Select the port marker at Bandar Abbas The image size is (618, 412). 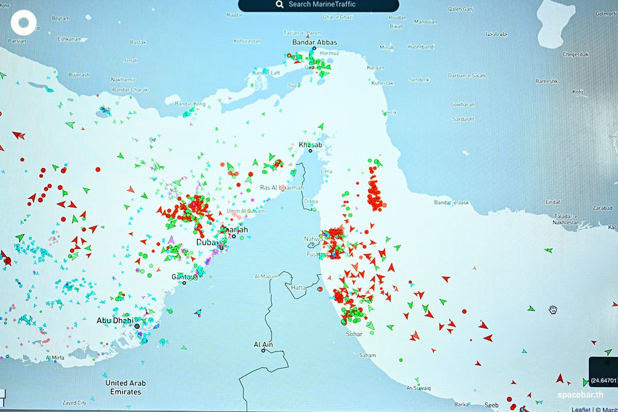click(313, 49)
